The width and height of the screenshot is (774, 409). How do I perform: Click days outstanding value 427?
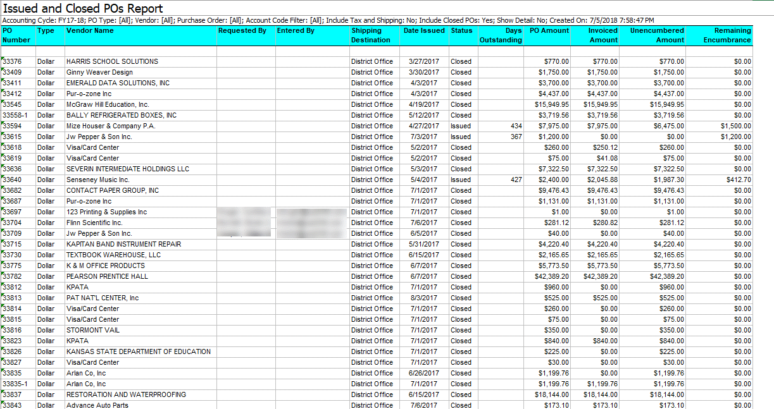516,180
